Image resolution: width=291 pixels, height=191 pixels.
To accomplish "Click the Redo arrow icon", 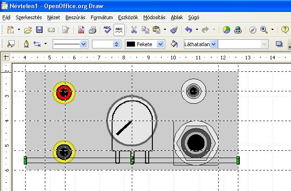I will [205, 30].
